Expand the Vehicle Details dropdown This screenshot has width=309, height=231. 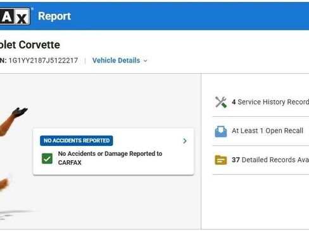tap(120, 61)
